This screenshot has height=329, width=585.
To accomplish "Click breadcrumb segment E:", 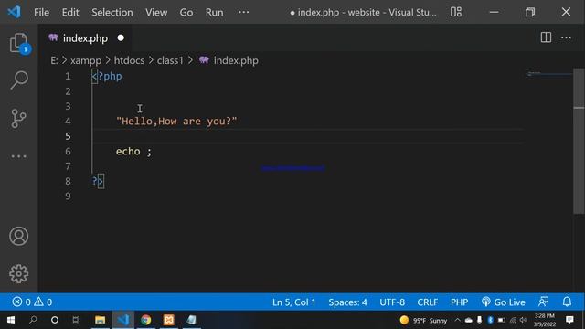I will [x=54, y=60].
